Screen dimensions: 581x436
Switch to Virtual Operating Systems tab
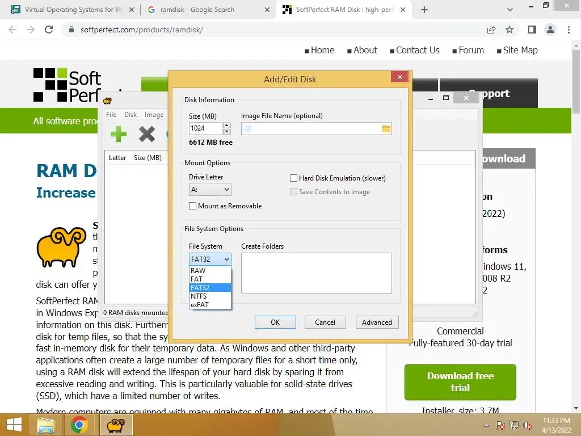point(73,10)
